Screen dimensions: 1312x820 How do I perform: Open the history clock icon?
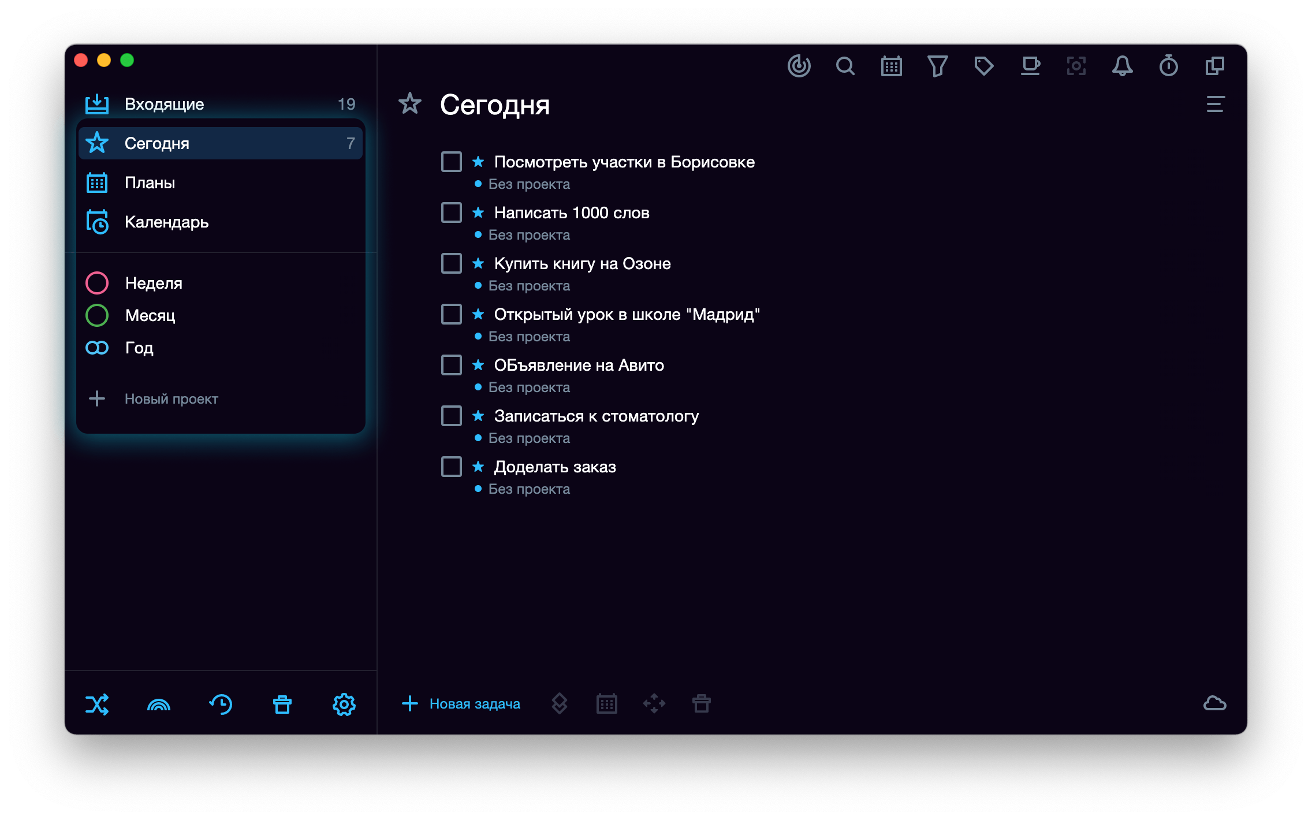pyautogui.click(x=221, y=705)
